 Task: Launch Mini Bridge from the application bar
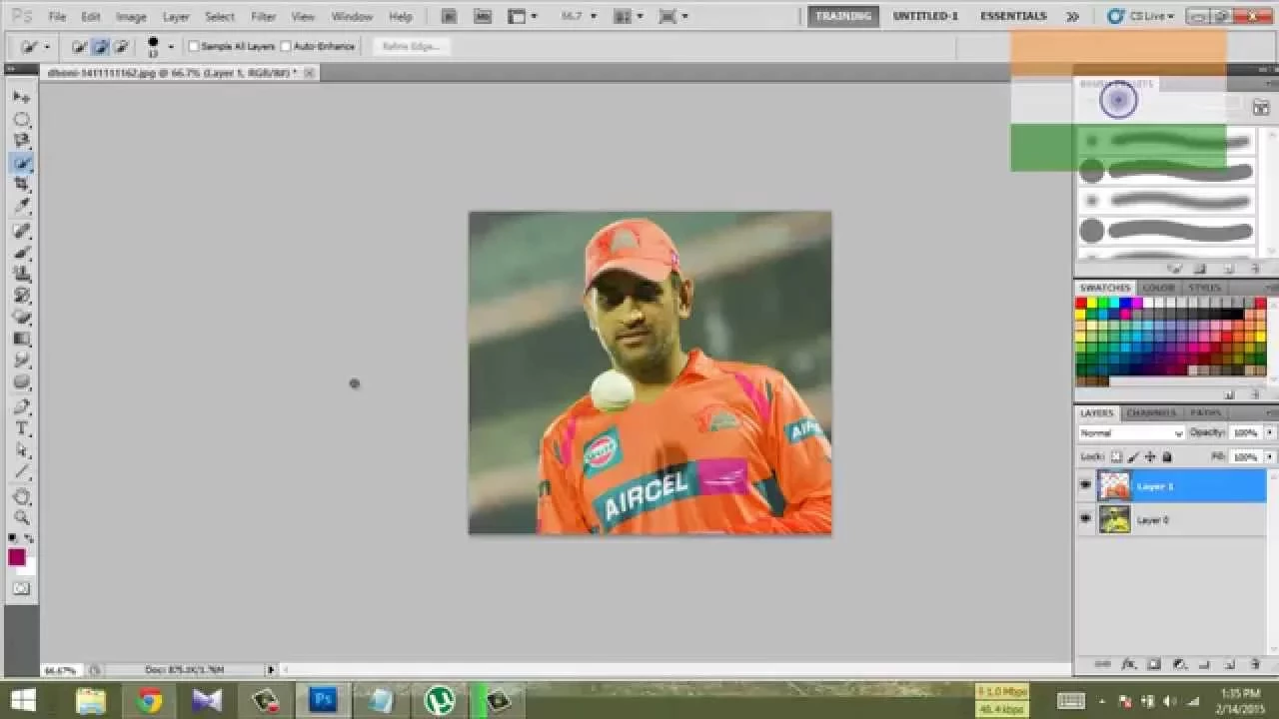click(483, 16)
